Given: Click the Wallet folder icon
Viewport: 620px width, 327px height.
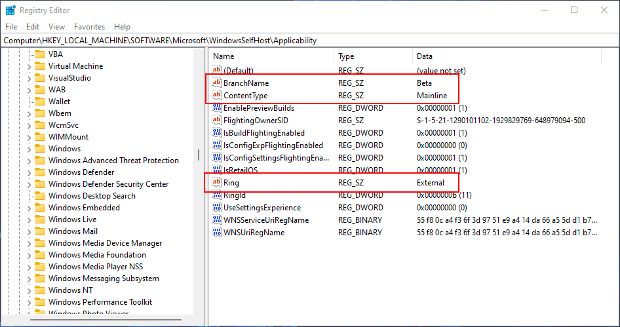Looking at the screenshot, I should pyautogui.click(x=39, y=101).
